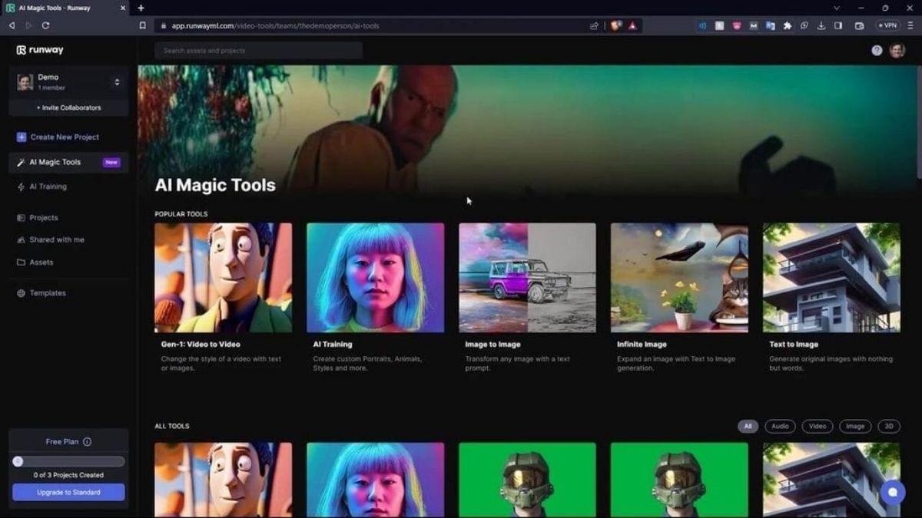Expand the Demo workspace switcher
Screen dimensions: 922x518
[x=117, y=82]
